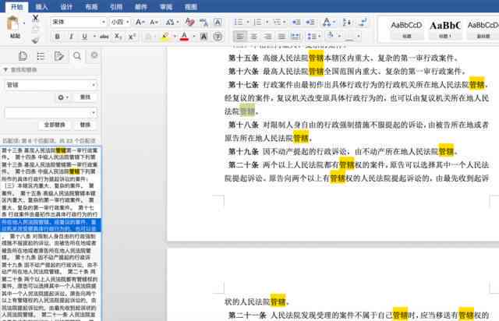Click the sort A-Z icon
The image size is (499, 321).
pyautogui.click(x=347, y=22)
